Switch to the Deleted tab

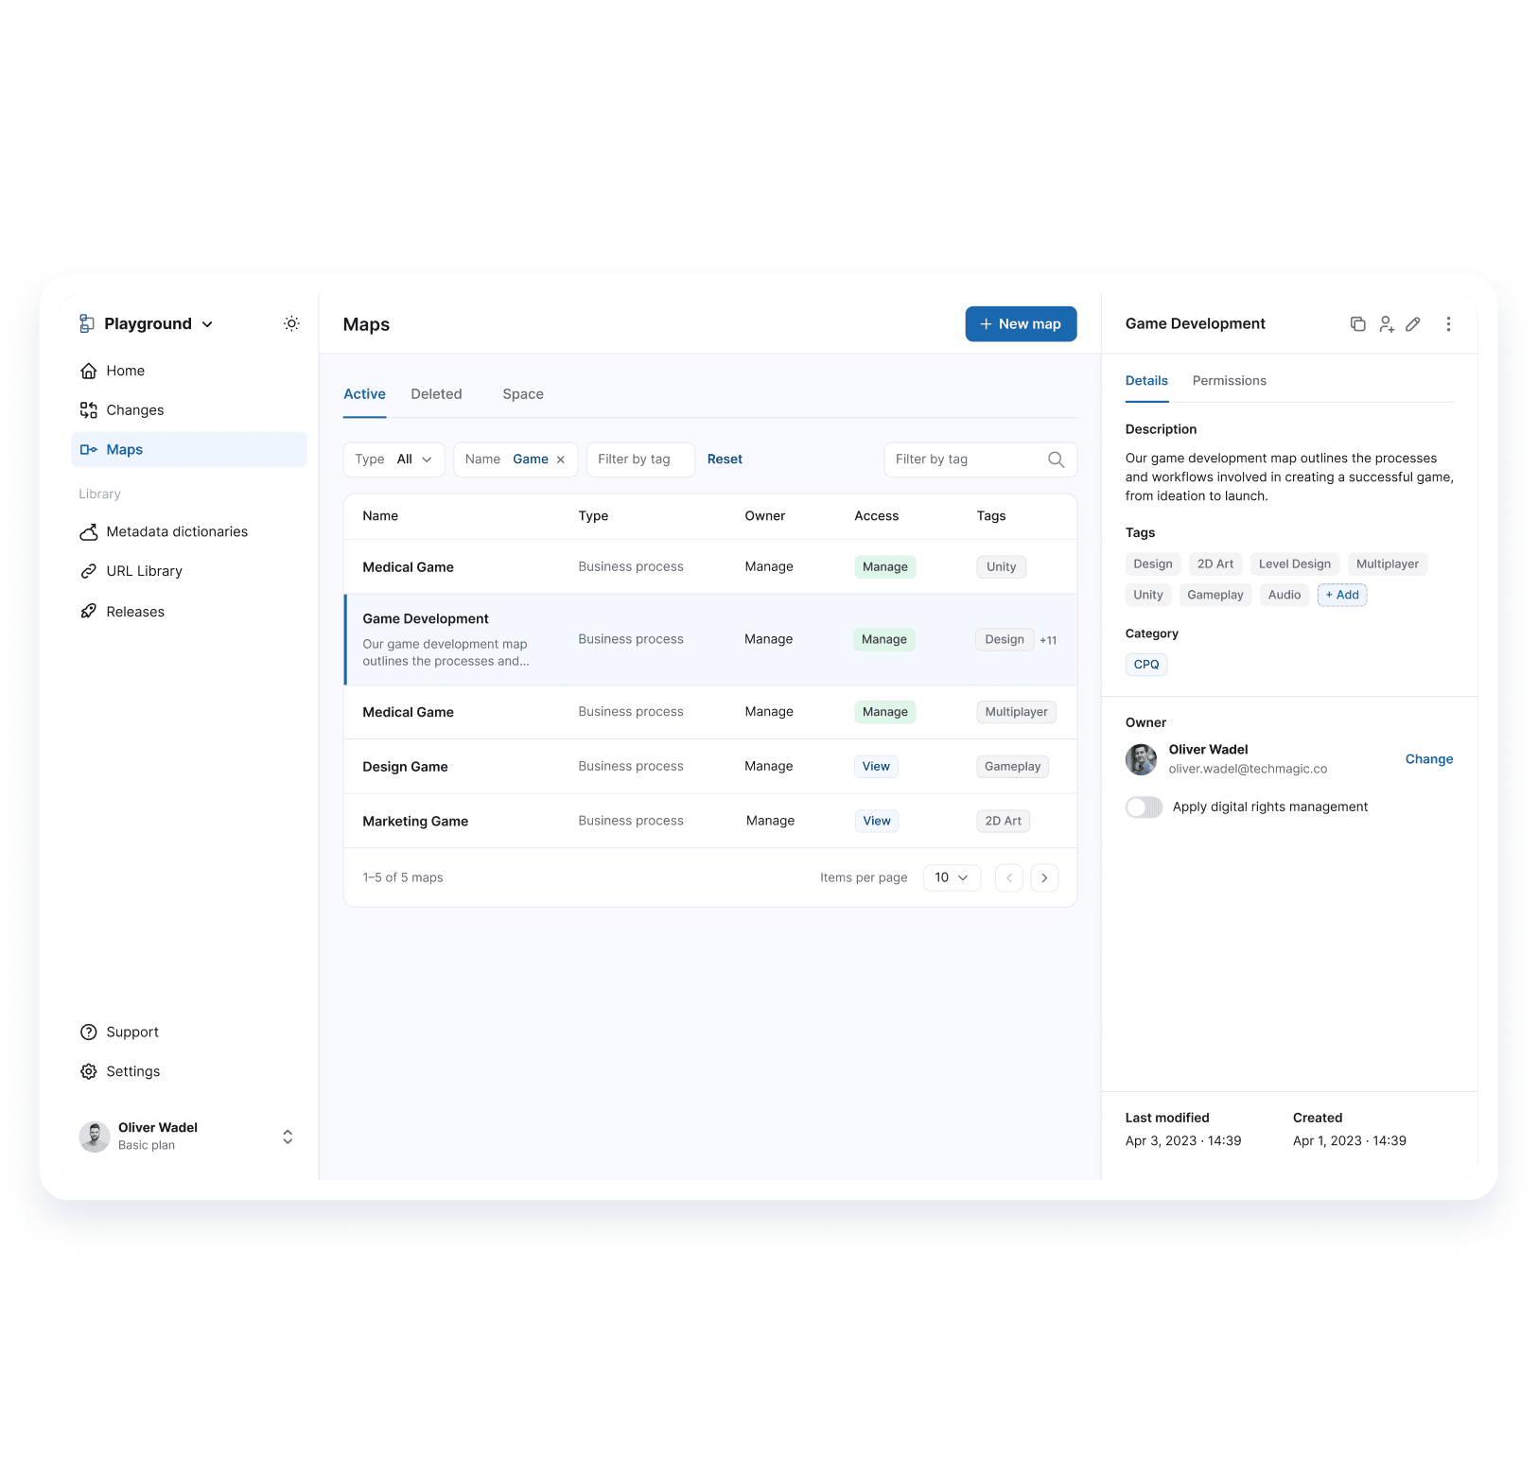coord(436,394)
